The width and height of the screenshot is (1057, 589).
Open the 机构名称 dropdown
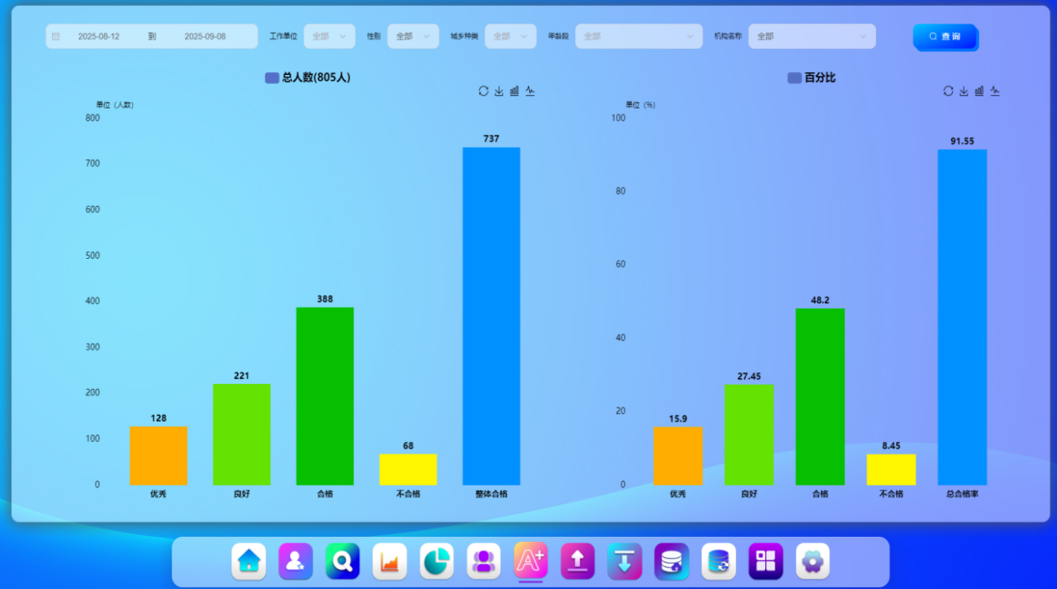[811, 36]
